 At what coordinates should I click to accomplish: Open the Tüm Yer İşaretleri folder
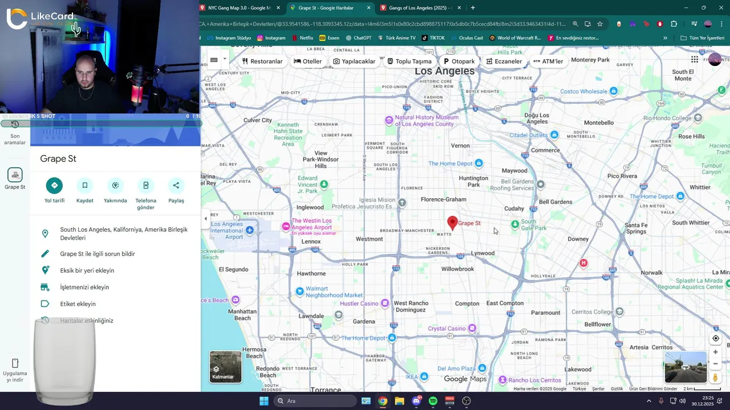(702, 38)
